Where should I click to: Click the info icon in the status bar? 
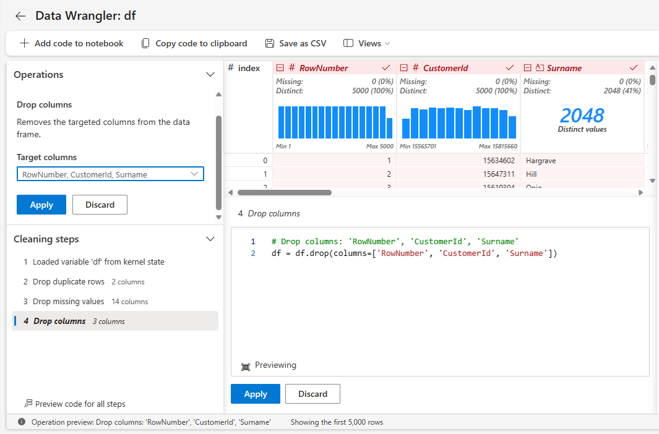(22, 422)
